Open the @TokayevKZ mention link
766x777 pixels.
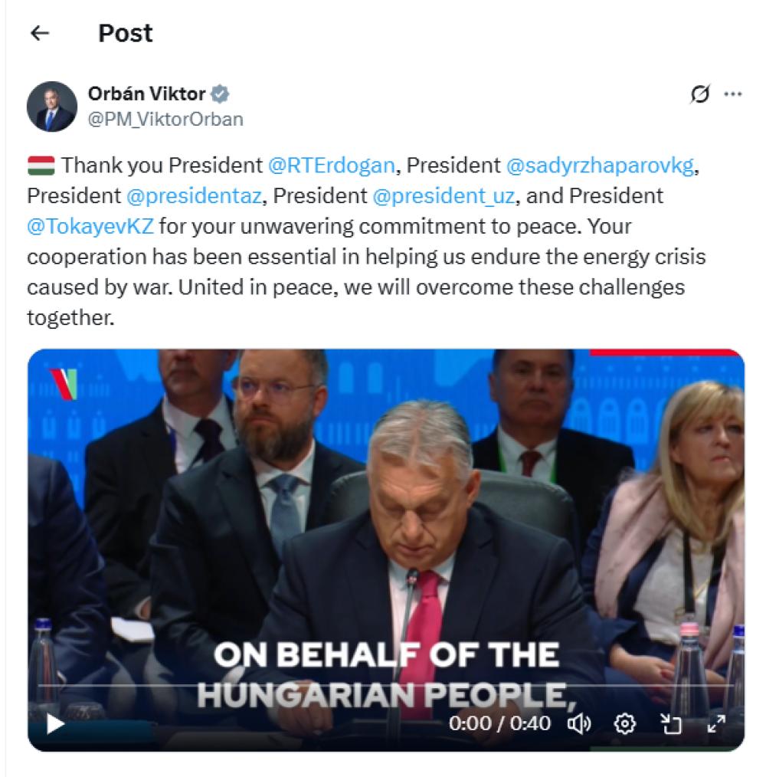point(90,227)
